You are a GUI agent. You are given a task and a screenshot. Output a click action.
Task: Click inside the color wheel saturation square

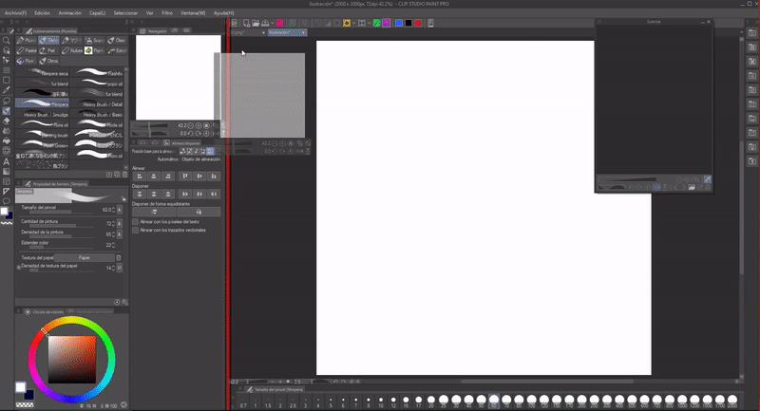(x=72, y=360)
